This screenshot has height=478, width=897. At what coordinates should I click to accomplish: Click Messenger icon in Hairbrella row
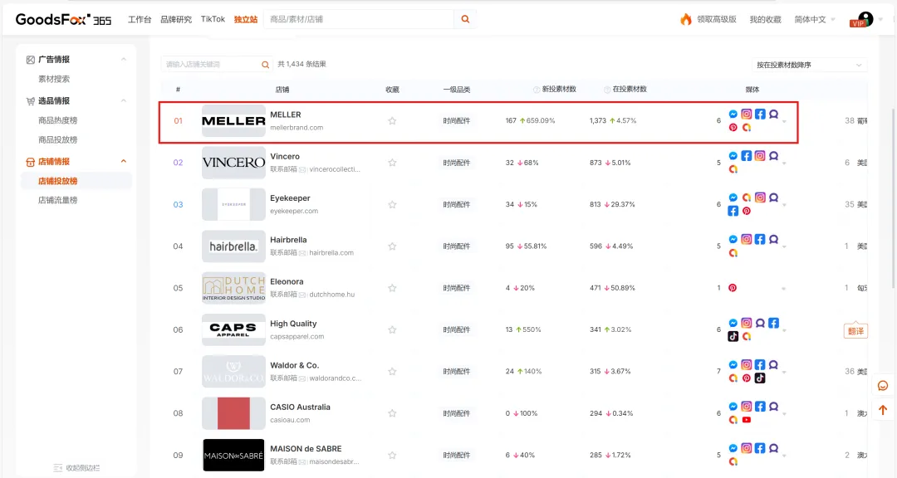(733, 239)
